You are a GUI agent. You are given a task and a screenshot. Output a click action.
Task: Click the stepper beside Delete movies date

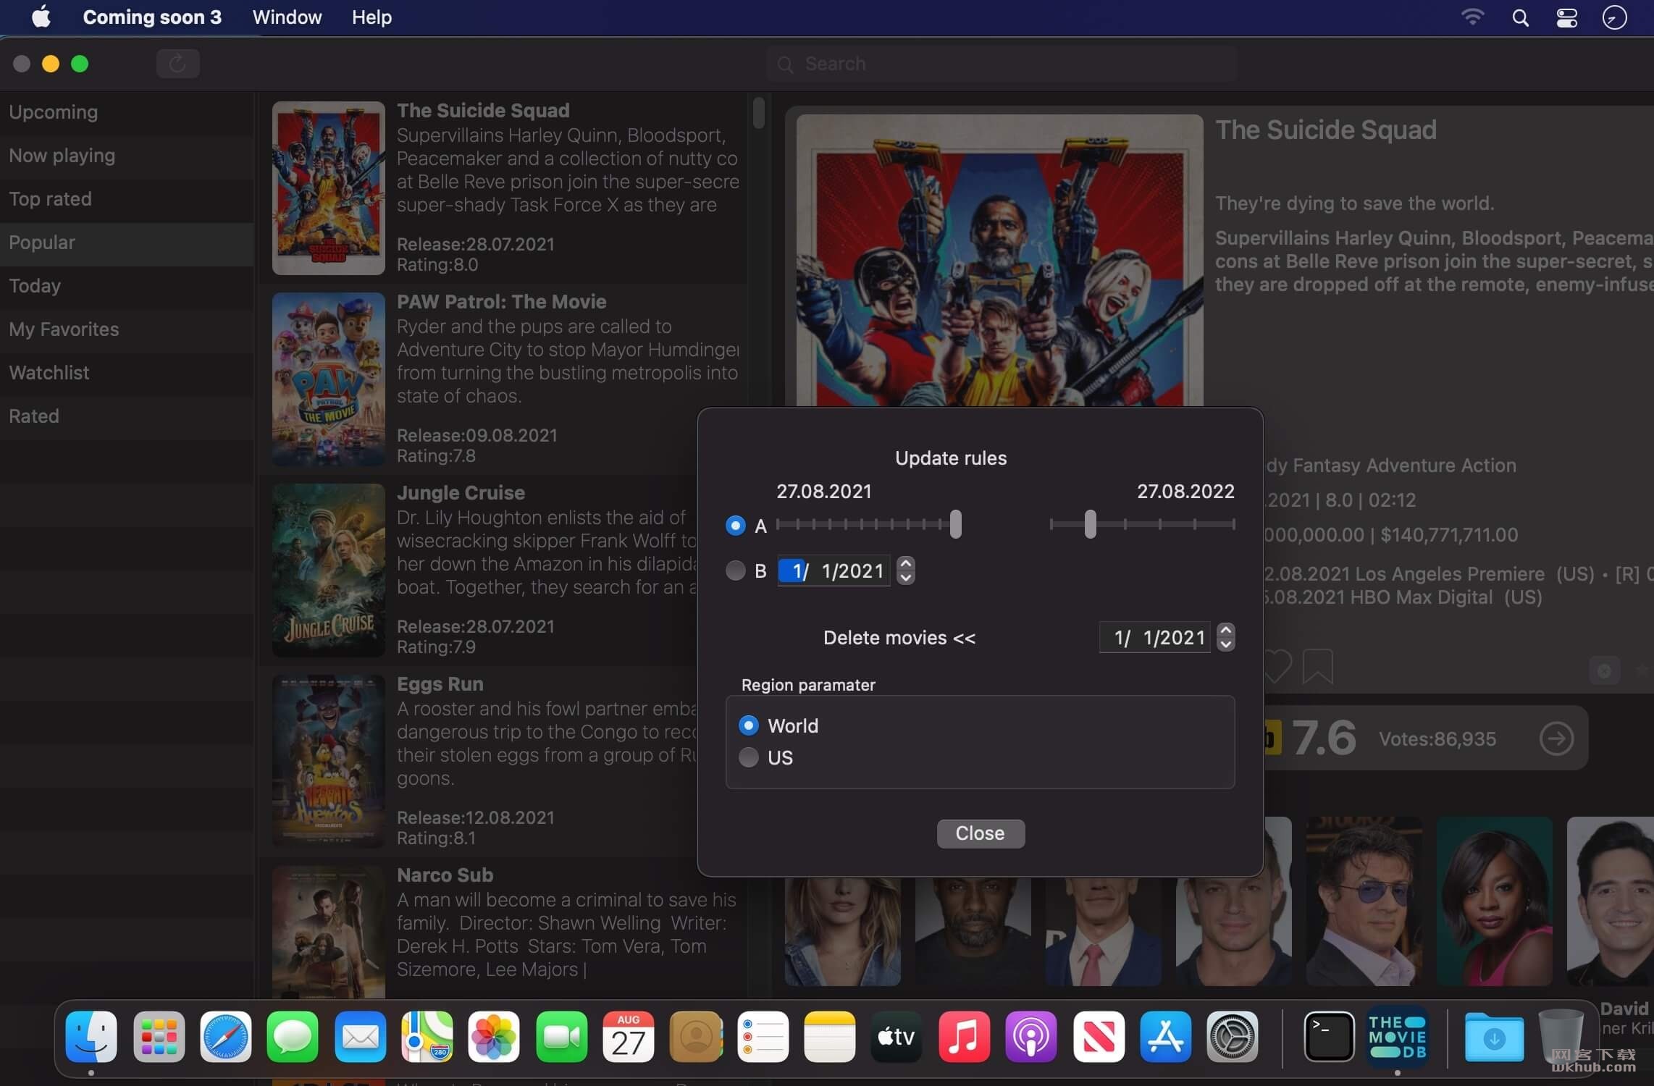[1225, 637]
